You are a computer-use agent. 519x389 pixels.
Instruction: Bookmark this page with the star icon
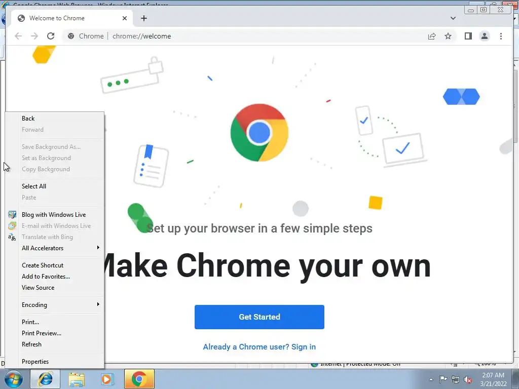(448, 36)
